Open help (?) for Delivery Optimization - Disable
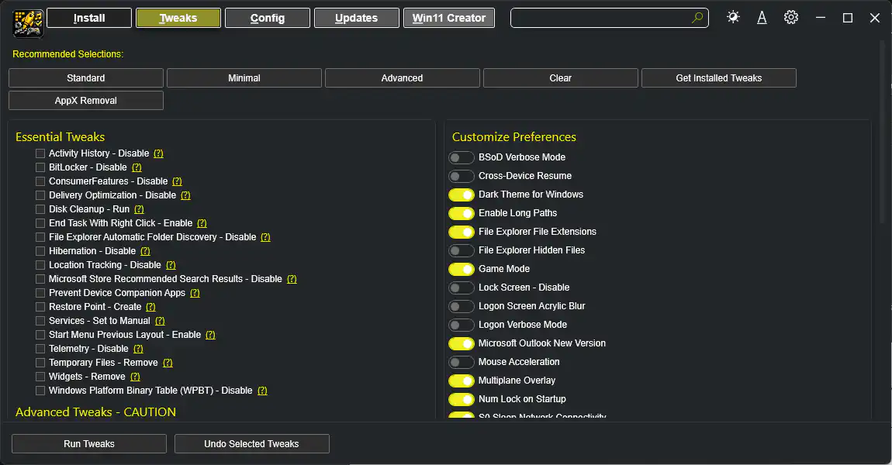Viewport: 892px width, 465px height. tap(185, 195)
